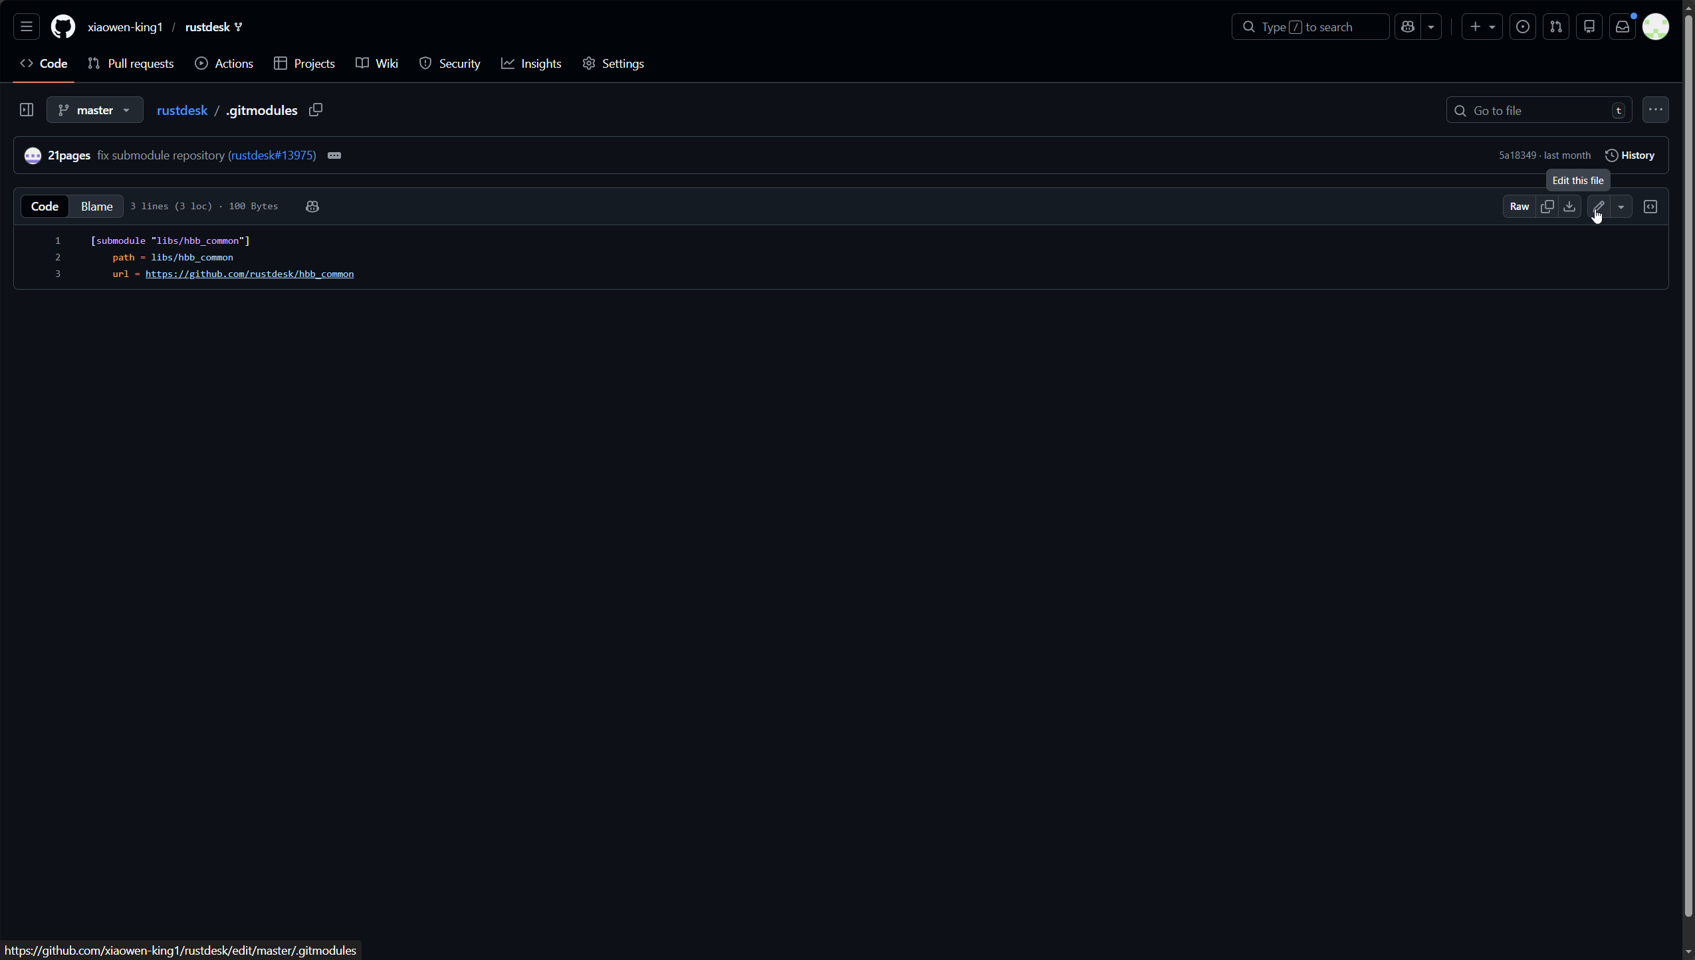Viewport: 1695px width, 960px height.
Task: Open the hbb_common submodule URL link
Action: pyautogui.click(x=249, y=274)
